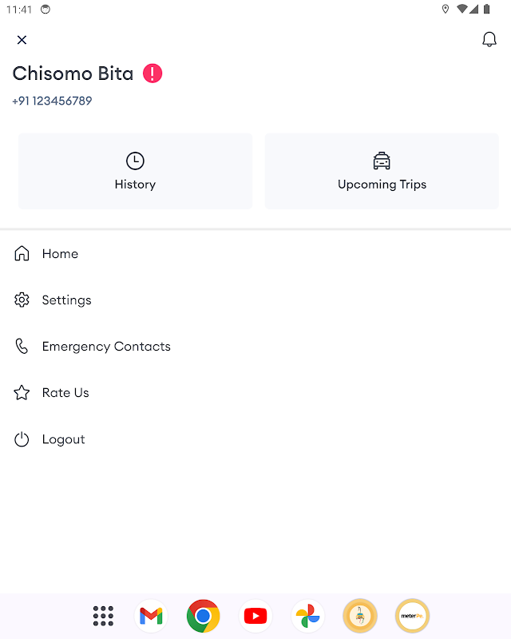Tap the clock icon above History
Viewport: 511px width, 639px height.
coord(135,161)
